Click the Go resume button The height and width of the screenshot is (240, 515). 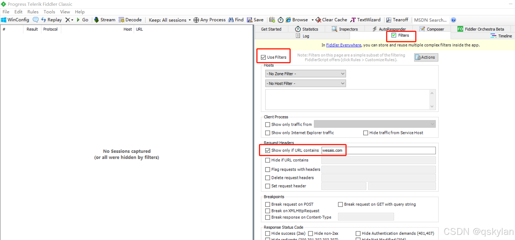pyautogui.click(x=82, y=20)
